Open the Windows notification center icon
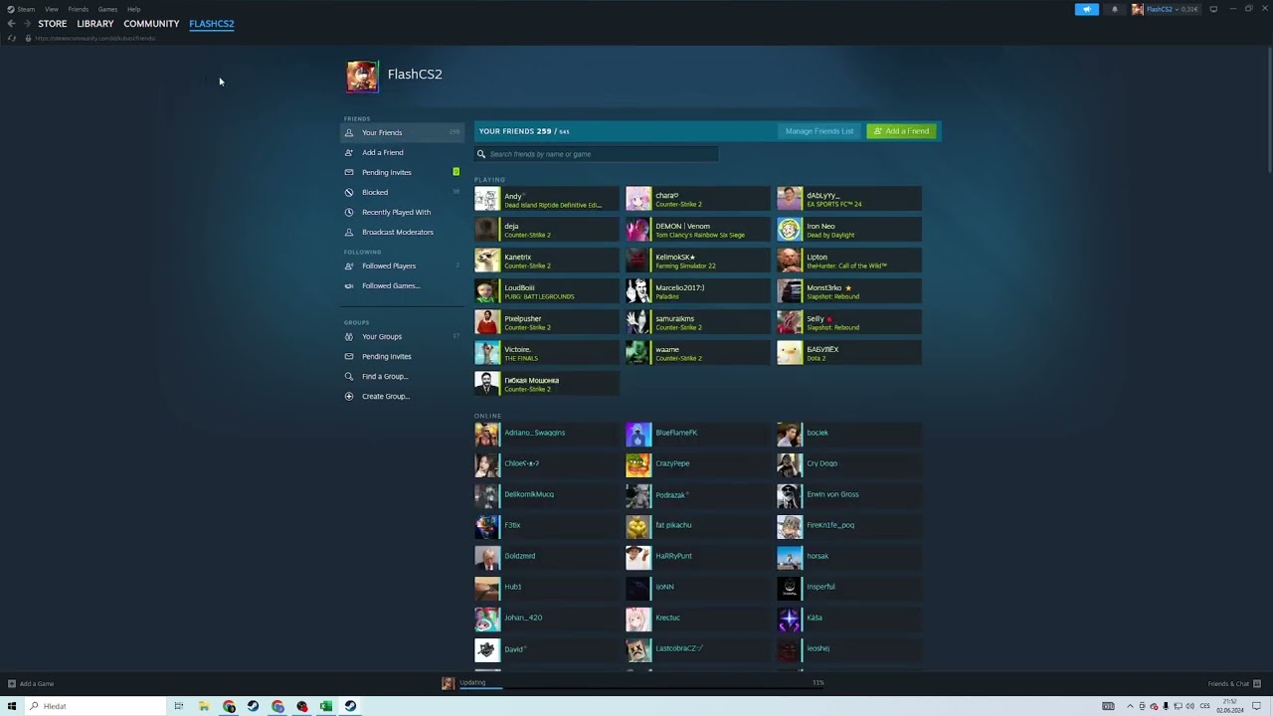The height and width of the screenshot is (716, 1273). (1256, 706)
